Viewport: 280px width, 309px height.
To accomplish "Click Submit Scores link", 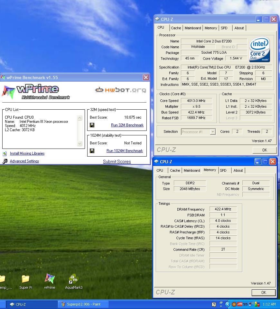I will pyautogui.click(x=117, y=161).
